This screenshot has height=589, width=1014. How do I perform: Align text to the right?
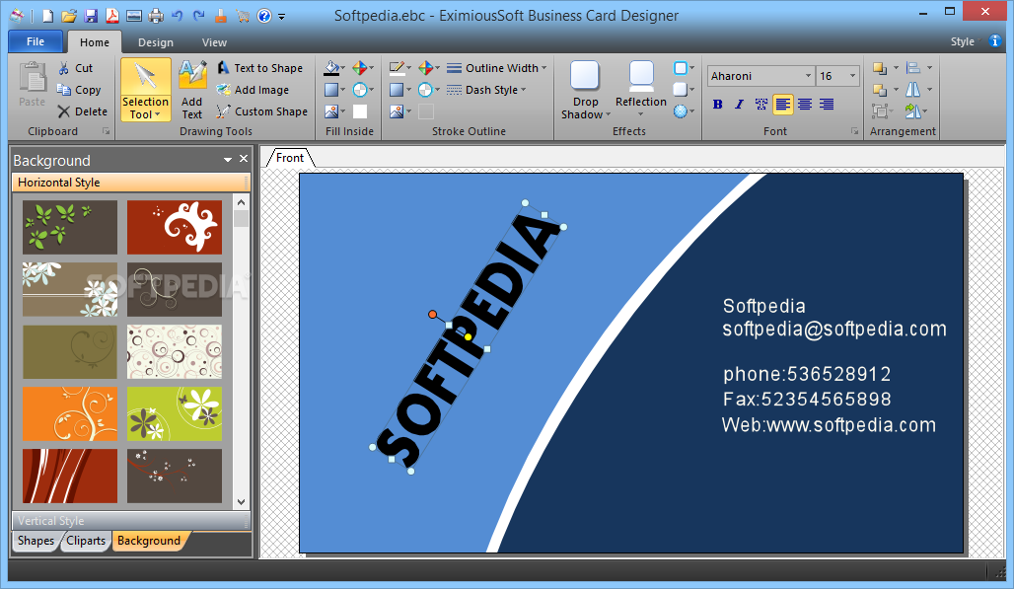pos(827,105)
